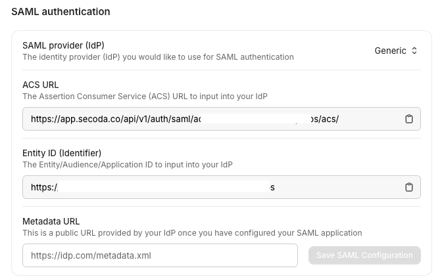The width and height of the screenshot is (442, 279).
Task: Click the public URL description text
Action: pyautogui.click(x=191, y=233)
